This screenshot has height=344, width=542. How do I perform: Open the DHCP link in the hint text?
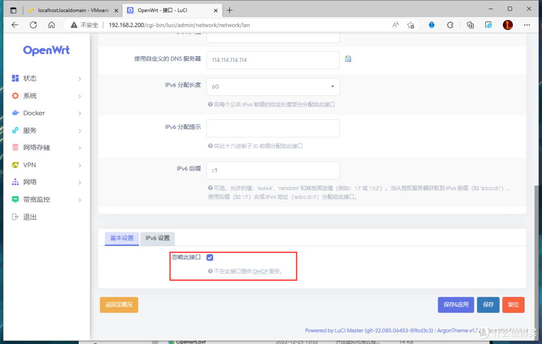click(x=259, y=271)
